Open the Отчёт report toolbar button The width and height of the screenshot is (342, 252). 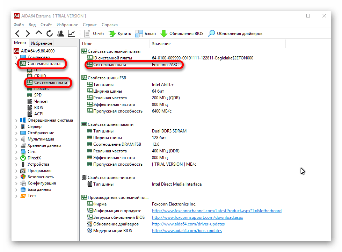tap(94, 34)
